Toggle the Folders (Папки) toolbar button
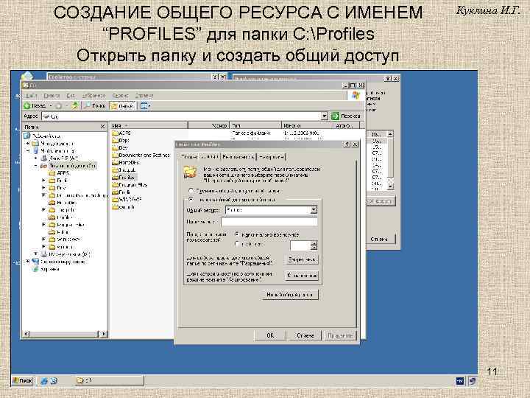The image size is (530, 398). (x=122, y=106)
